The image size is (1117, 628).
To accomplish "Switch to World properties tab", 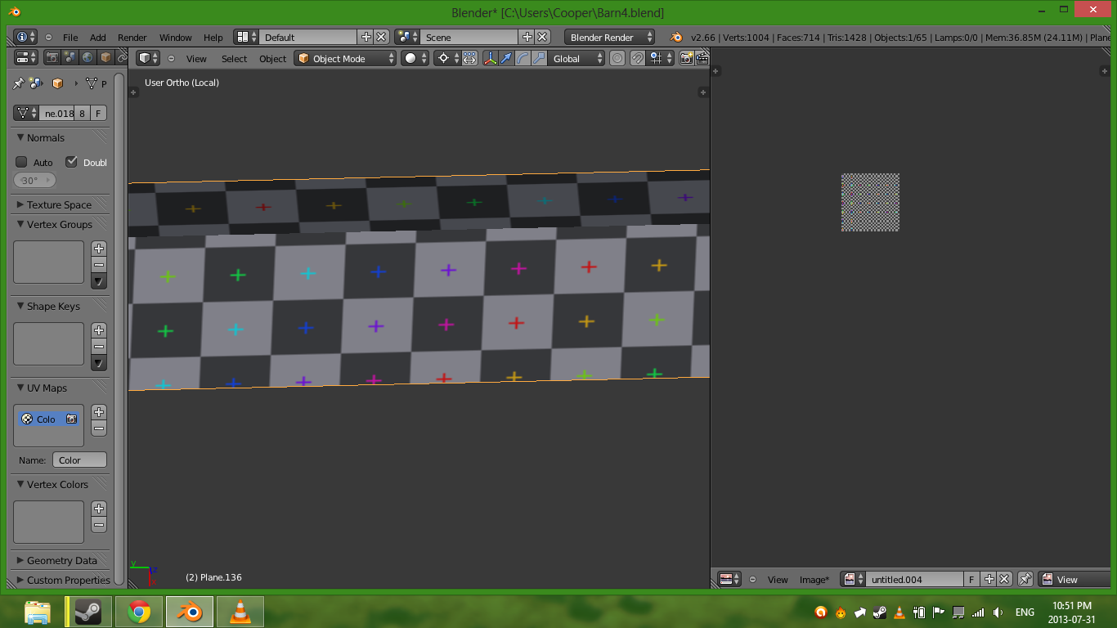I will [x=87, y=57].
